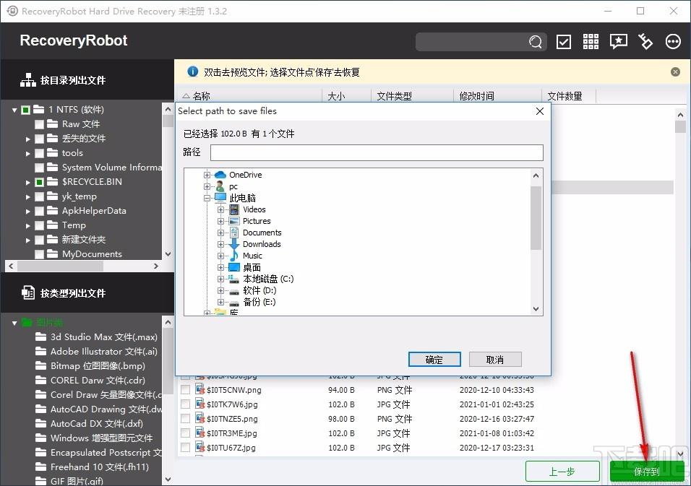Screen dimensions: 691x486
Task: Check the tools folder checkbox
Action: click(39, 153)
